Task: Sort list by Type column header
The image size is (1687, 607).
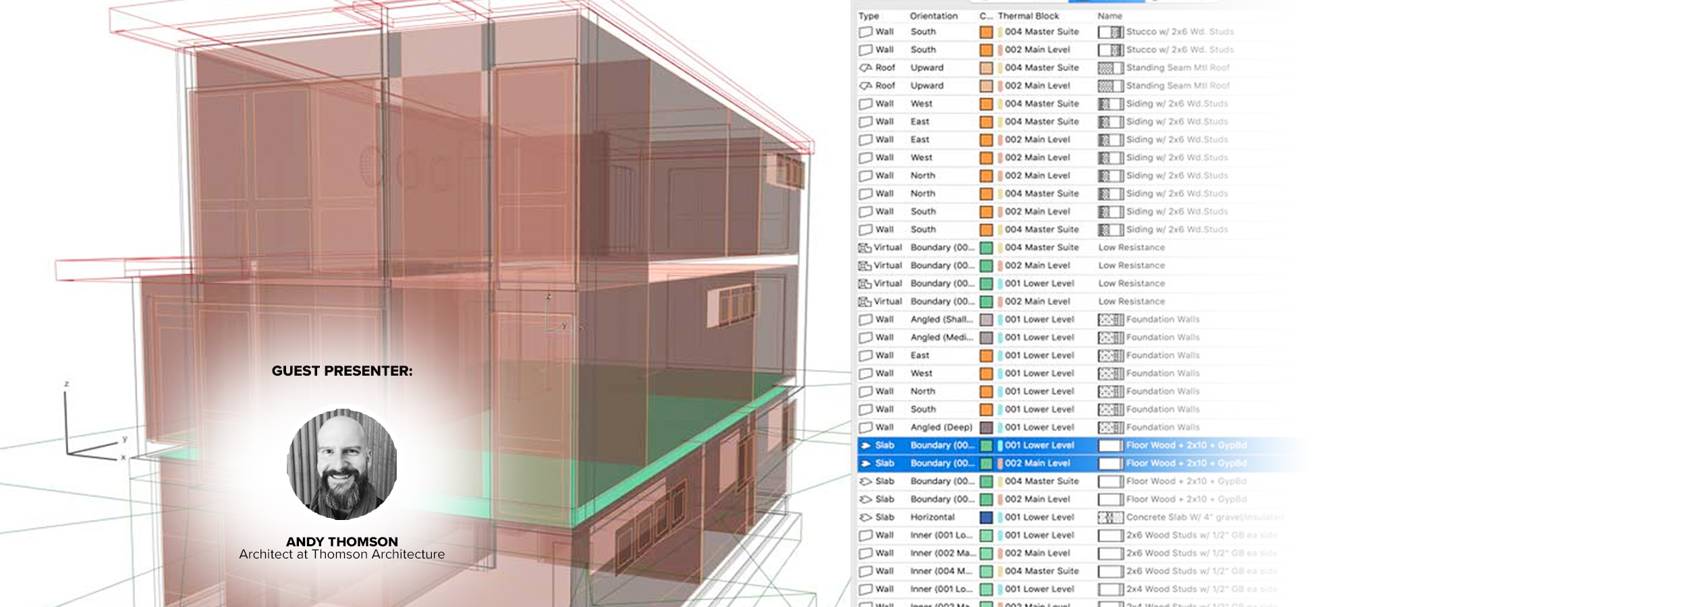Action: [x=868, y=16]
